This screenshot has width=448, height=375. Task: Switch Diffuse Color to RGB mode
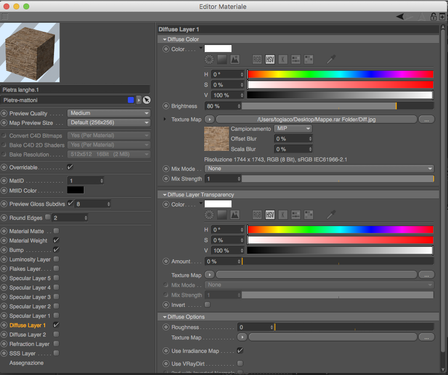coord(257,59)
